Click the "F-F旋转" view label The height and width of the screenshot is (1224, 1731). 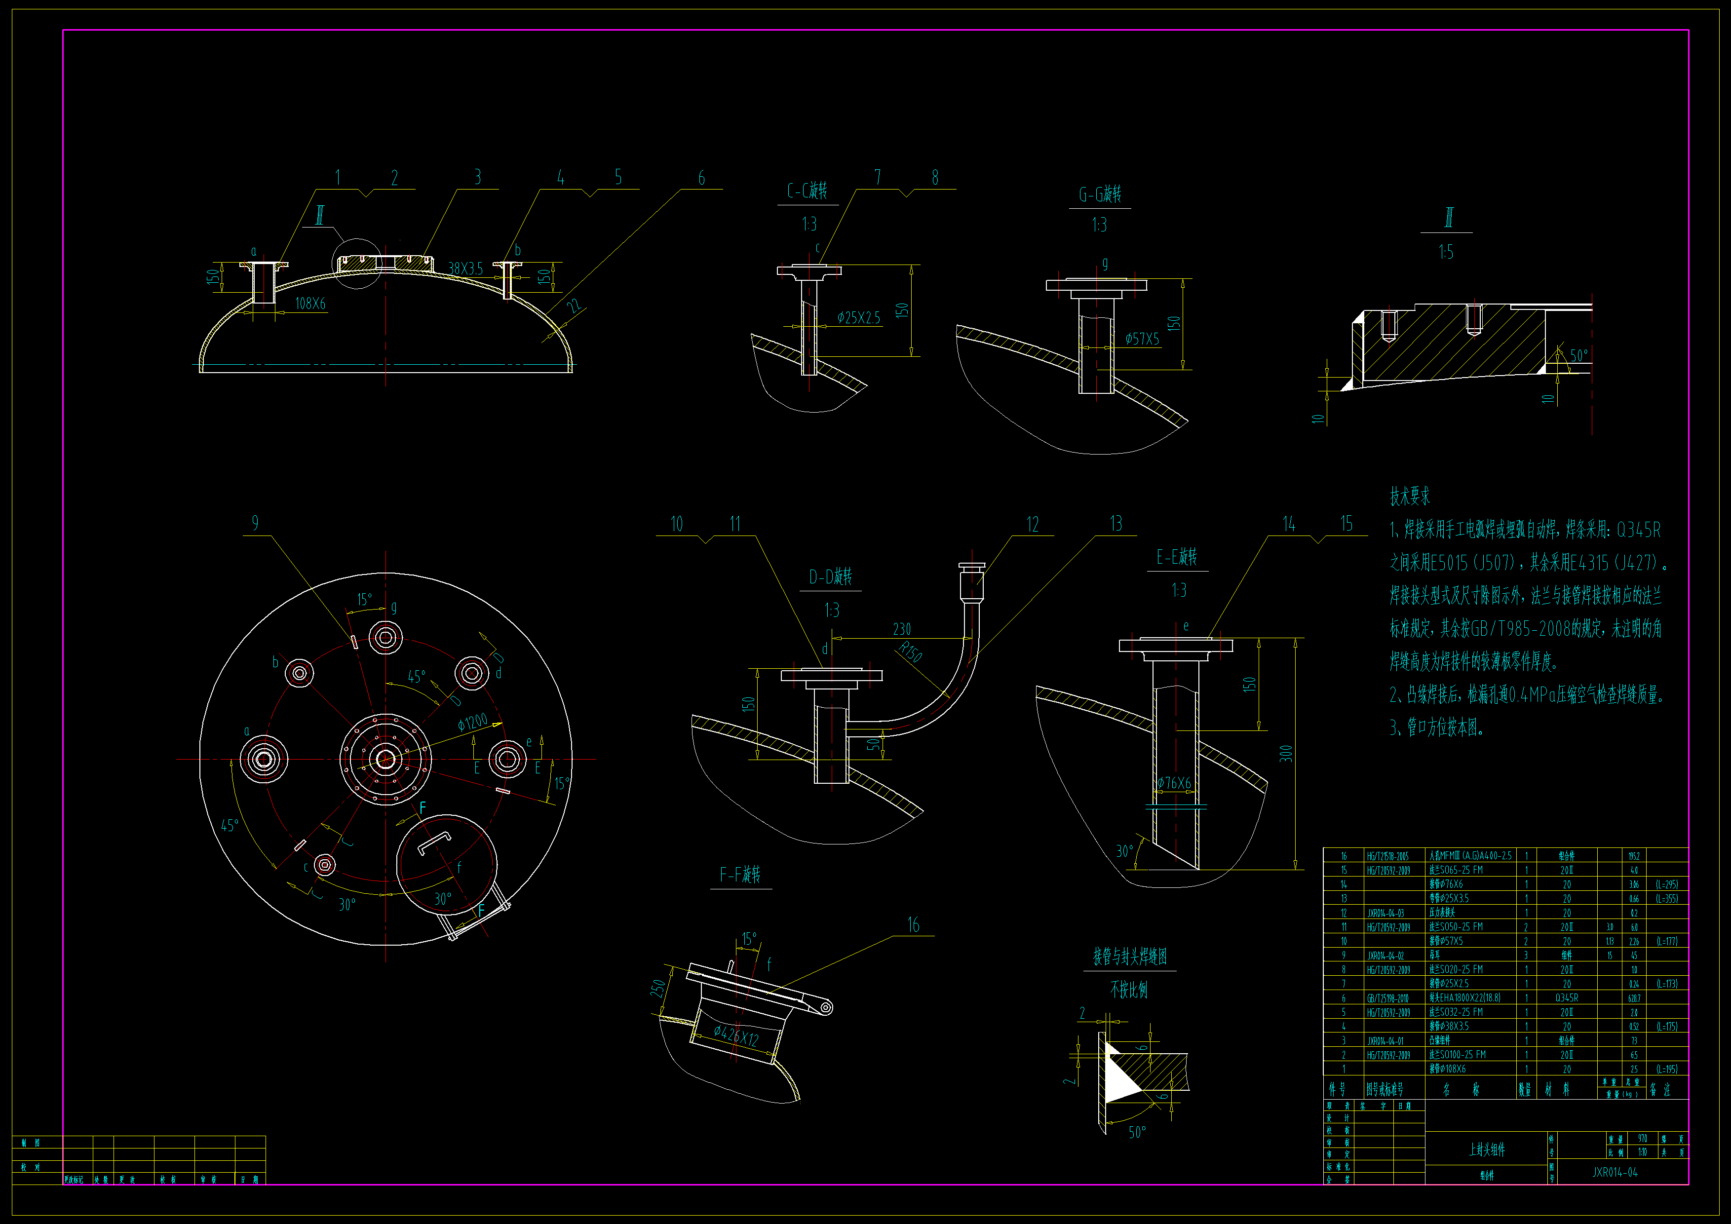(x=740, y=874)
